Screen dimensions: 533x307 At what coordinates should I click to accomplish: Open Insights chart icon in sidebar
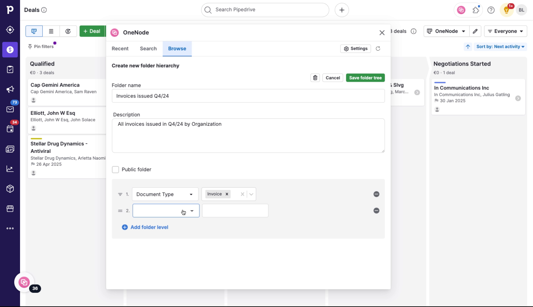10,169
